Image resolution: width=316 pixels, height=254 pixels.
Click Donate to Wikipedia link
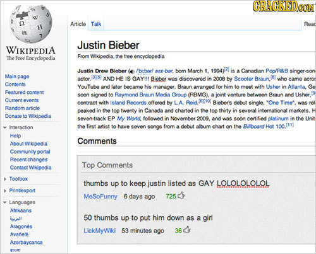[28, 116]
